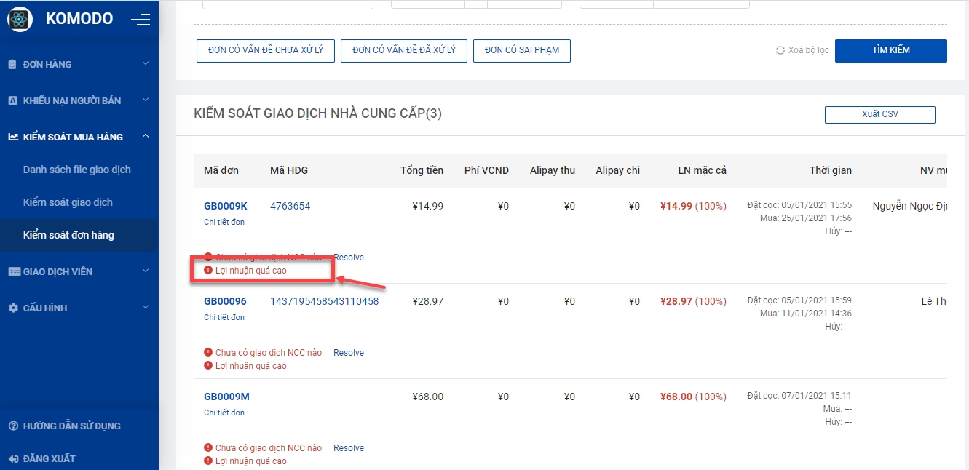Viewport: 969px width, 470px height.
Task: Export the list with Xuất CSV
Action: click(x=879, y=114)
